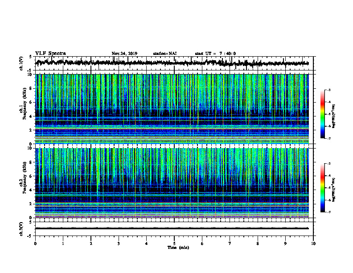Screen dimensions: 353x273
Task: Click the ch.2 "Frequency (kHz)" axis label
Action: coord(25,178)
